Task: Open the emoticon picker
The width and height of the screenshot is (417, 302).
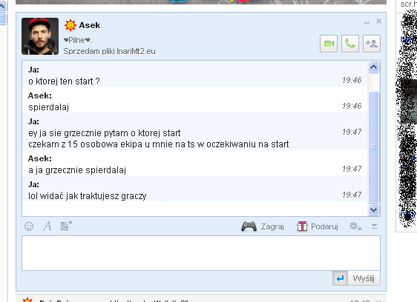Action: coord(29,226)
